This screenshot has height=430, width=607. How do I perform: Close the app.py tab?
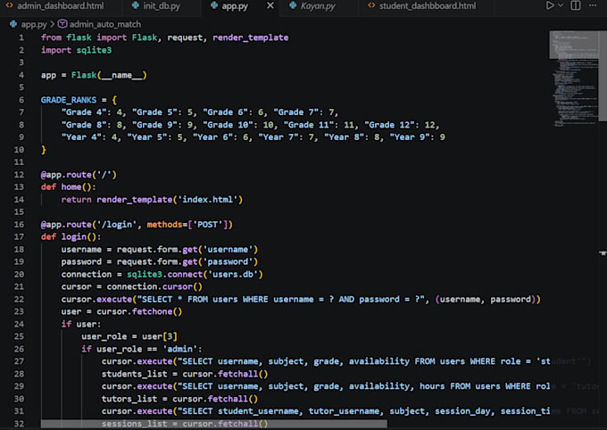pos(270,5)
